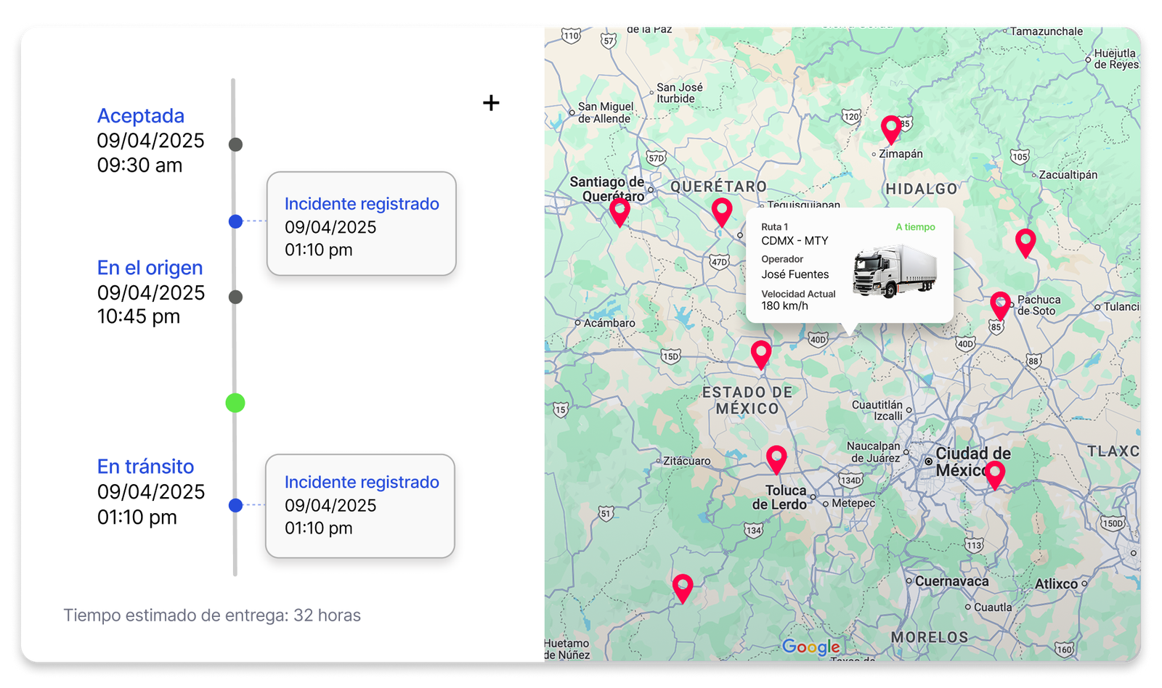Click the Zacualtipán label on map
Image resolution: width=1162 pixels, height=688 pixels.
(x=1068, y=175)
